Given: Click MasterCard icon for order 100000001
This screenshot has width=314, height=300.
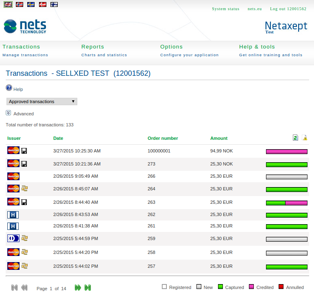Looking at the screenshot, I should [x=13, y=150].
